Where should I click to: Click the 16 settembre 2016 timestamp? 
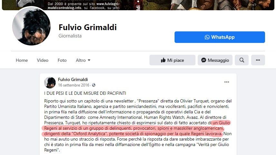(x=73, y=85)
